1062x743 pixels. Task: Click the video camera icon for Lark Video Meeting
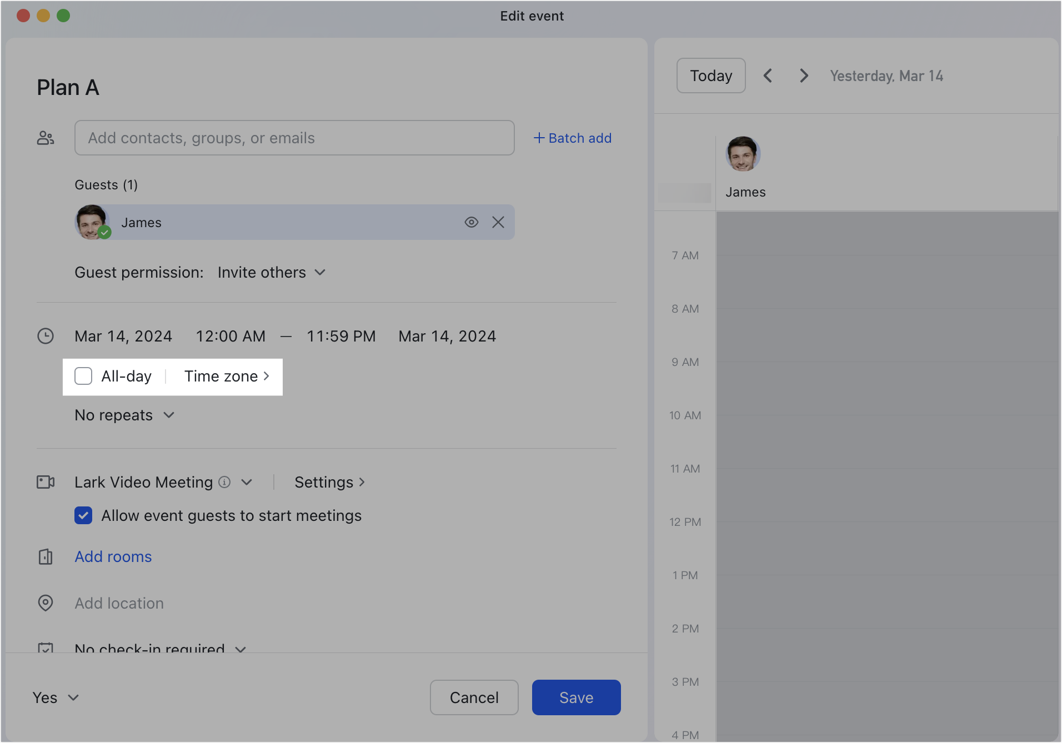[x=46, y=482]
